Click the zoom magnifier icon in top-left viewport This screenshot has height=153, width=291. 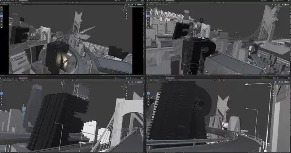(127, 14)
